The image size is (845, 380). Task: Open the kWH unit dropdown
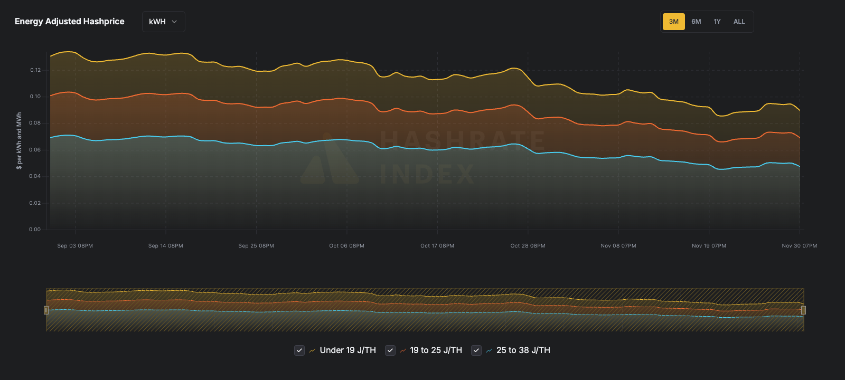click(163, 22)
